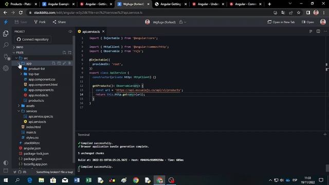
Task: Click new file icon on app folder row
Action: (53, 63)
